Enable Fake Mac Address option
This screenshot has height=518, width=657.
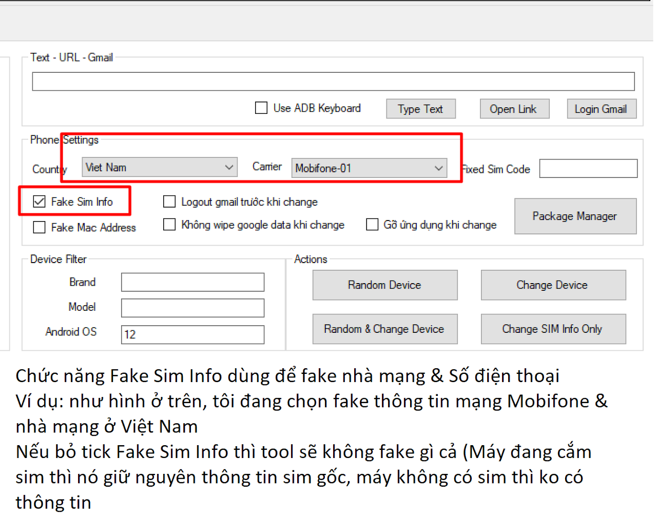40,227
